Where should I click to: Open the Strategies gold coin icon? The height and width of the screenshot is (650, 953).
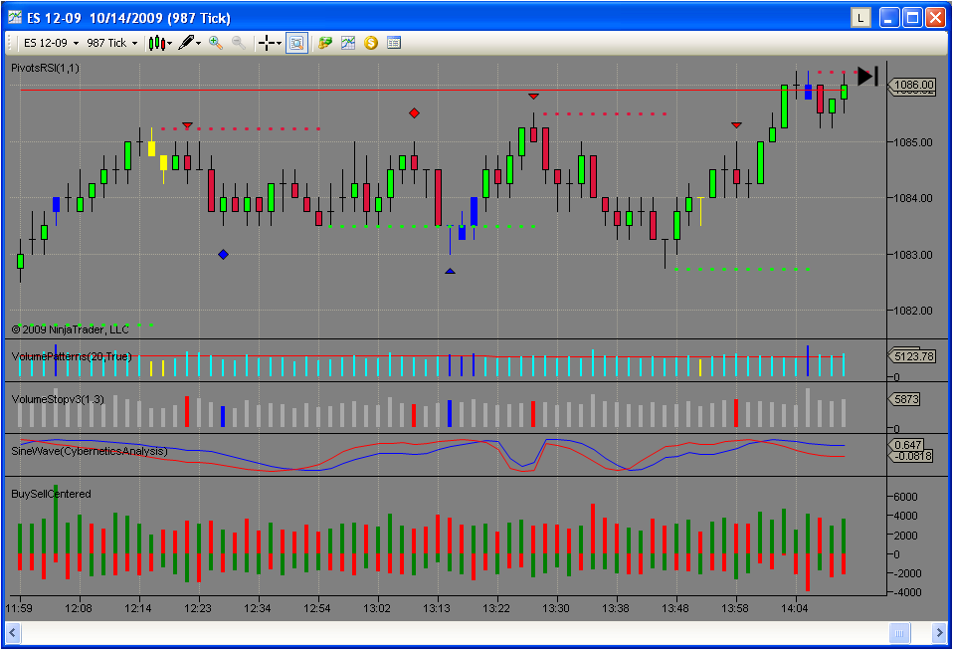(371, 43)
